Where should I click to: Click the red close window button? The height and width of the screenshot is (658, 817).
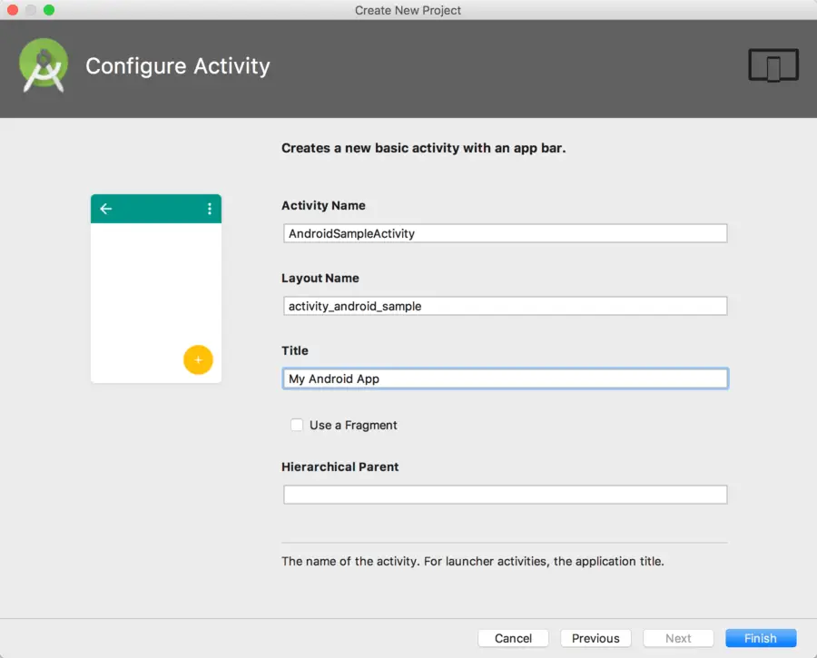[x=13, y=10]
